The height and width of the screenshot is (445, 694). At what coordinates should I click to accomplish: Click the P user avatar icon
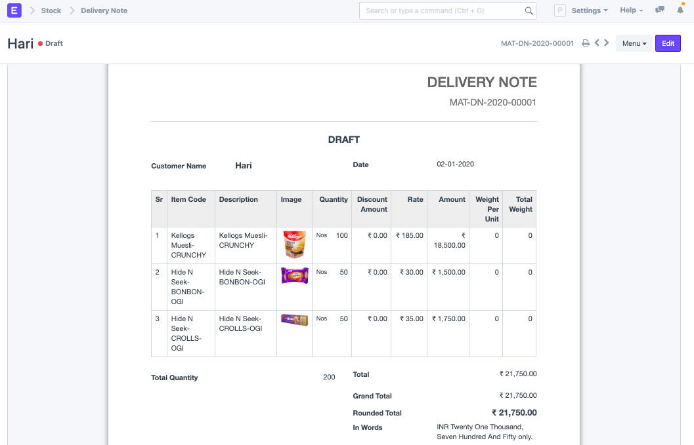[x=560, y=10]
